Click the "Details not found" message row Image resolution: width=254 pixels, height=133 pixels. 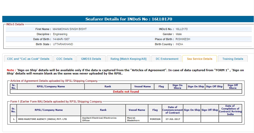[x=126, y=92]
